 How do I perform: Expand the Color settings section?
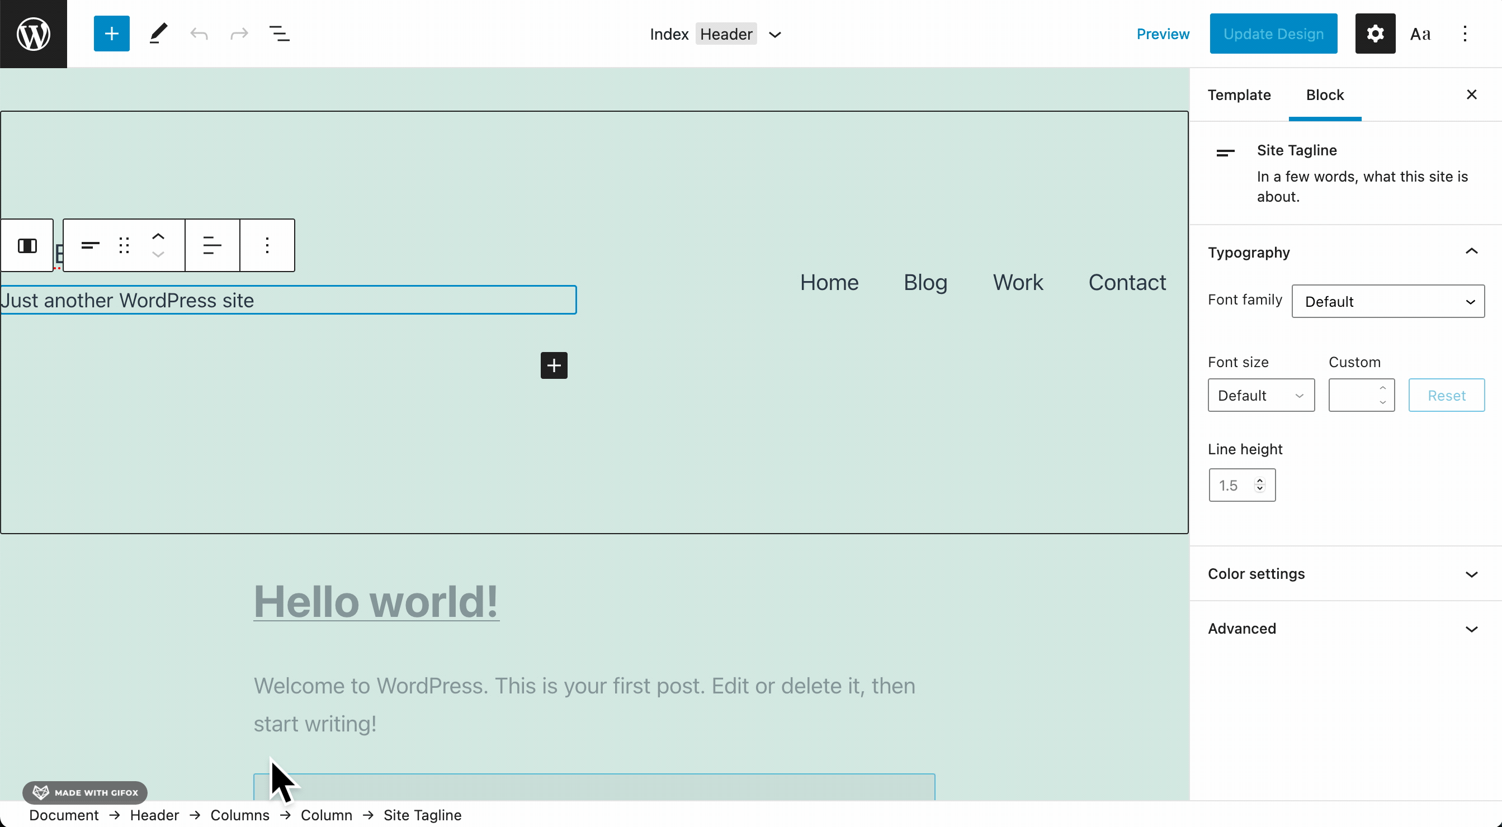[x=1346, y=573]
